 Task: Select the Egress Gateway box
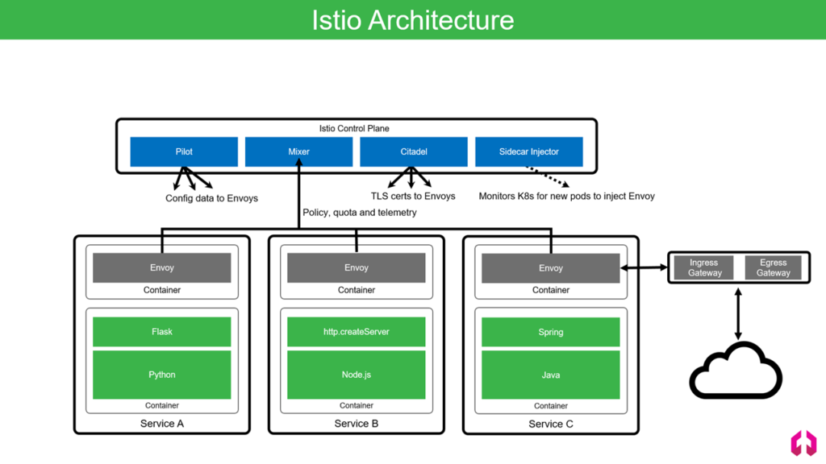pos(774,267)
